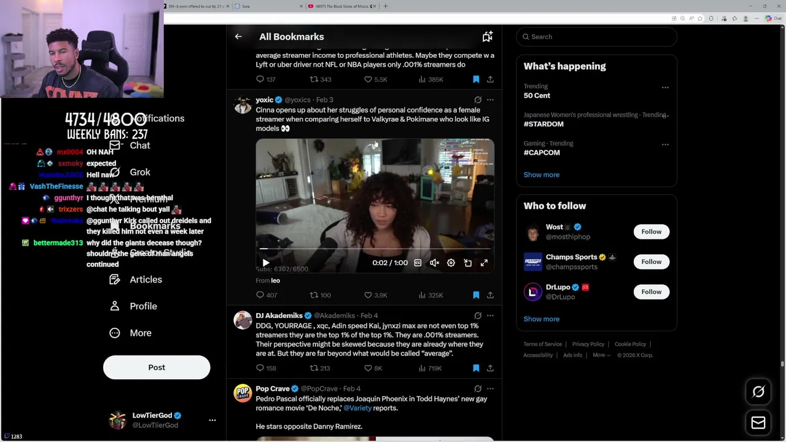
Task: Open the #STARDOM trending topic
Action: (x=543, y=124)
